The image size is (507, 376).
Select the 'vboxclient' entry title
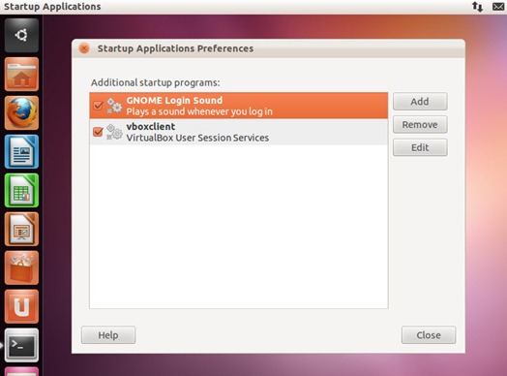coord(151,126)
